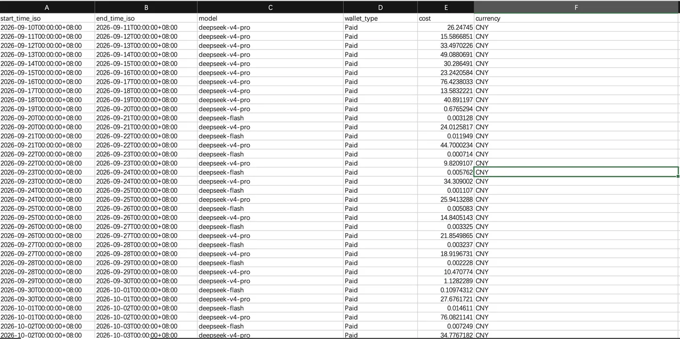Select column C header
The height and width of the screenshot is (339, 680).
(x=270, y=7)
